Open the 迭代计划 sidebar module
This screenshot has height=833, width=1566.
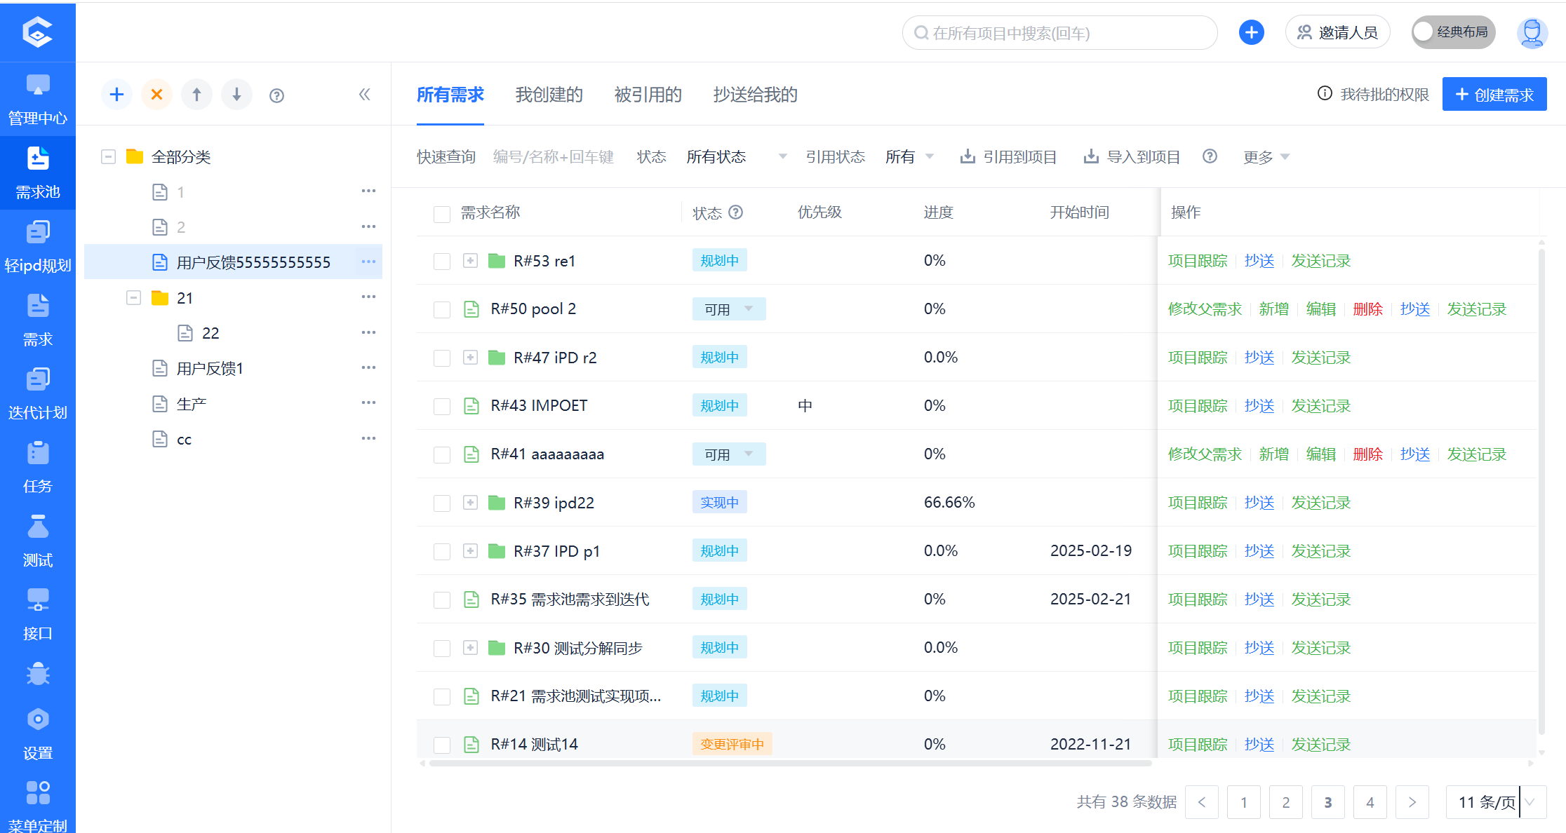(x=37, y=393)
